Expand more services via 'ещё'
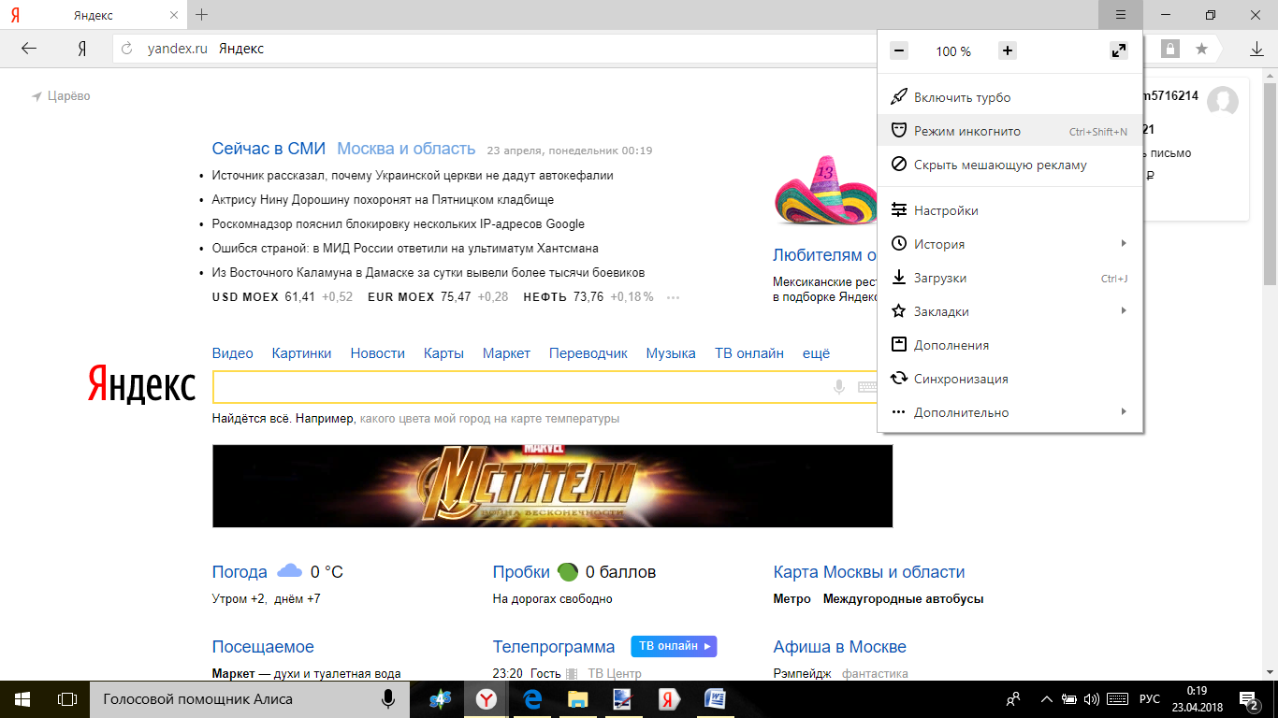The image size is (1278, 718). click(816, 353)
